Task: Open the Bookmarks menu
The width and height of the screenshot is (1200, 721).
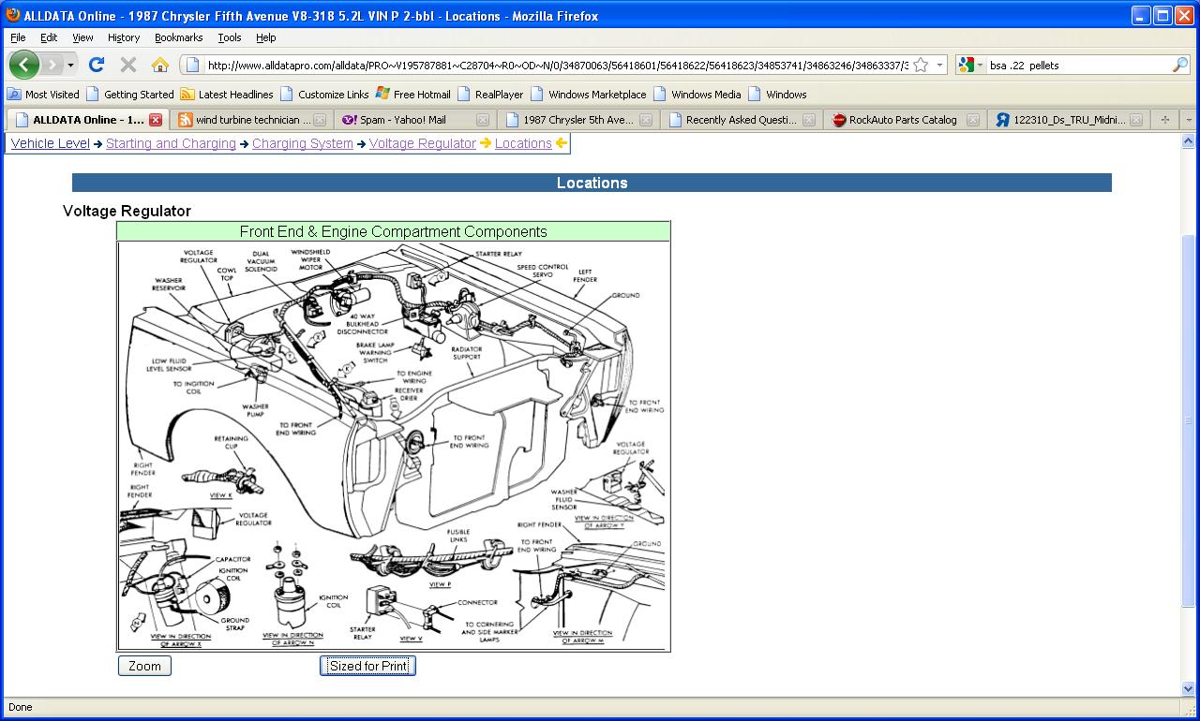Action: point(178,37)
